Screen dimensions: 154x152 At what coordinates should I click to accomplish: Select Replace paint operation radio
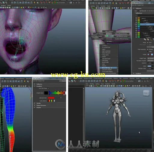[148, 49]
